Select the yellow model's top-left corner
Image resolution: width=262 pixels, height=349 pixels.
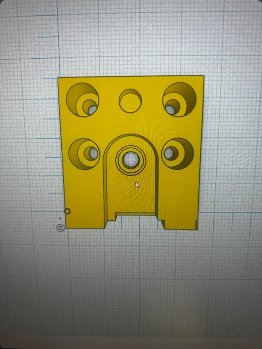point(58,78)
